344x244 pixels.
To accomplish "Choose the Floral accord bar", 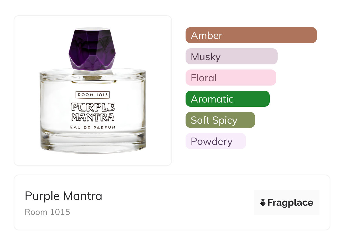I will [230, 78].
